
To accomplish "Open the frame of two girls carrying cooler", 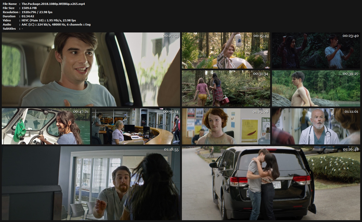I will (x=226, y=88).
